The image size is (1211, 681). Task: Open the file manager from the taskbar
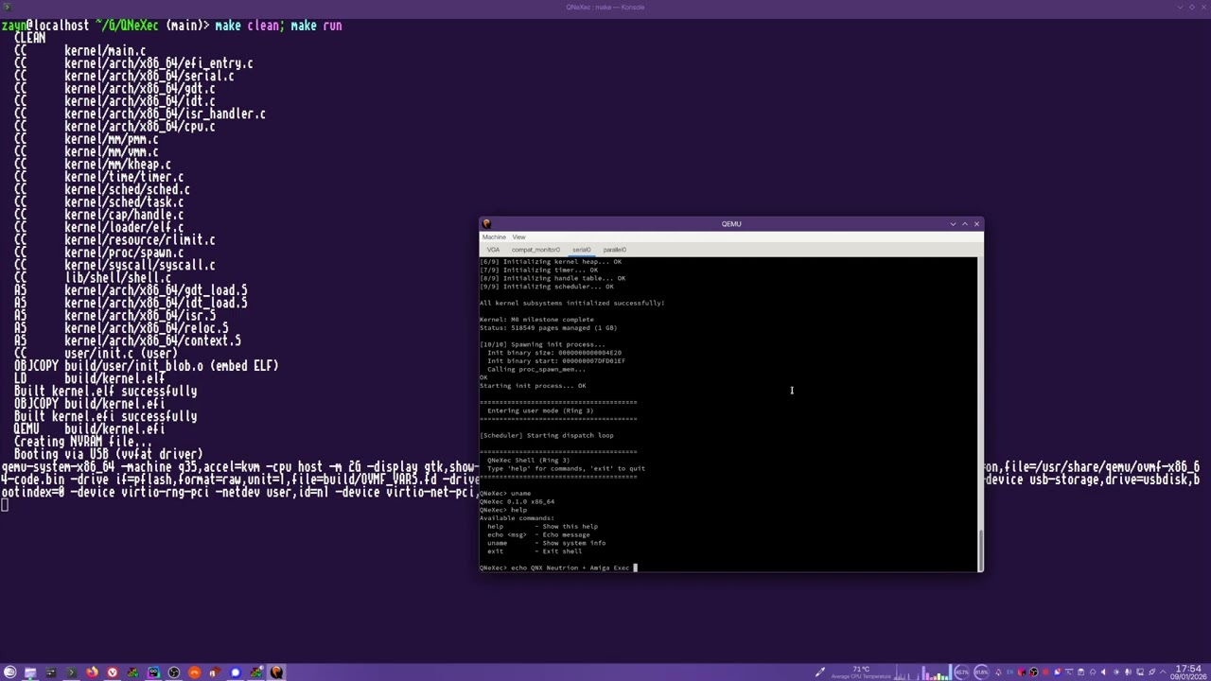coord(30,672)
